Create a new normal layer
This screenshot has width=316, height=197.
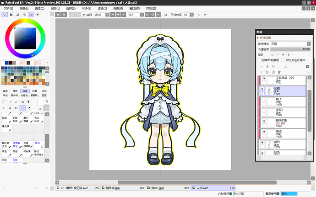coord(261,67)
